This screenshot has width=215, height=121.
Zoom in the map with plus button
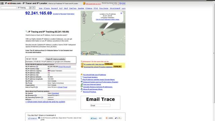pyautogui.click(x=84, y=20)
